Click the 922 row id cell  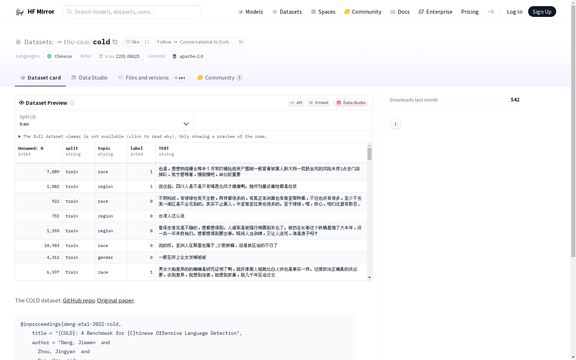(39, 201)
